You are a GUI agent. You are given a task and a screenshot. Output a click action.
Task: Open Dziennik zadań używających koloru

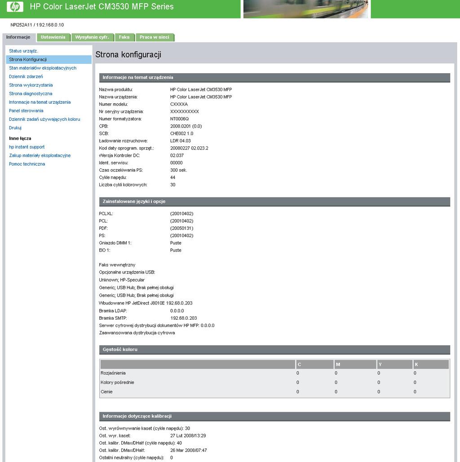click(x=44, y=119)
